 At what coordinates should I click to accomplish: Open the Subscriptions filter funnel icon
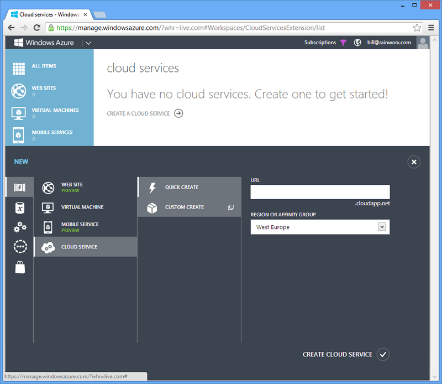pos(343,43)
